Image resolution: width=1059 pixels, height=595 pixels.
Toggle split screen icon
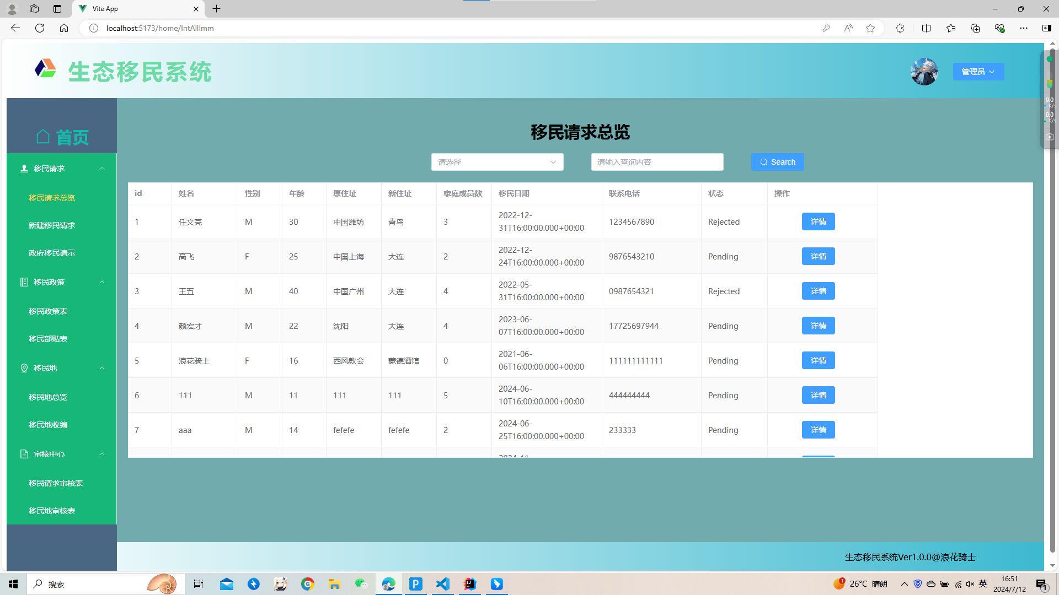pyautogui.click(x=926, y=28)
